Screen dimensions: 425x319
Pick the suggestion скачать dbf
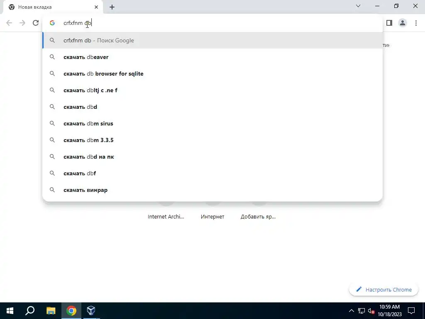point(212,173)
